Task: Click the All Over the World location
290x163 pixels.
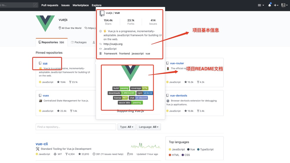Action: (x=70, y=28)
